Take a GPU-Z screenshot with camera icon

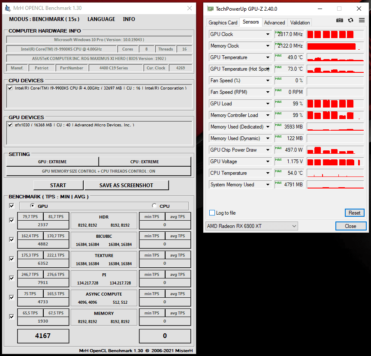pos(340,20)
